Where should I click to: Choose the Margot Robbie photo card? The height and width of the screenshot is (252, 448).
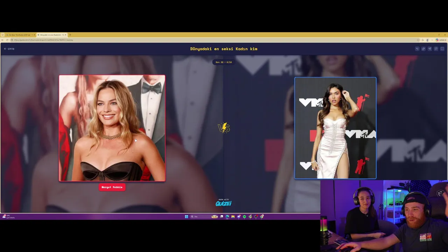[112, 128]
